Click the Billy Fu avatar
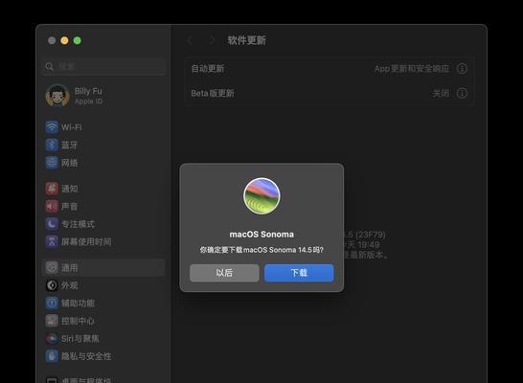This screenshot has width=523, height=383. [57, 96]
